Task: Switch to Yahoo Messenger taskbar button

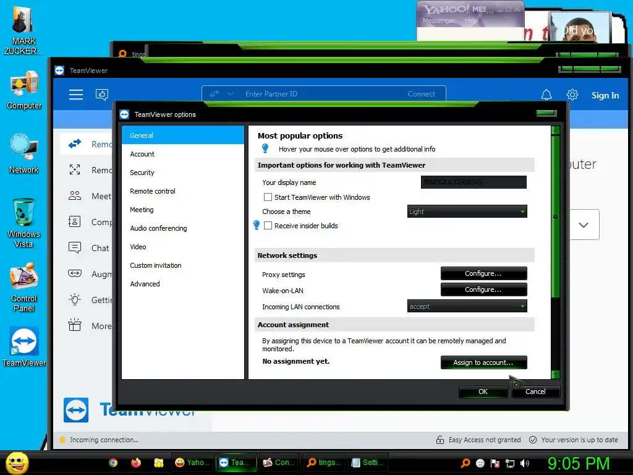Action: pyautogui.click(x=193, y=463)
